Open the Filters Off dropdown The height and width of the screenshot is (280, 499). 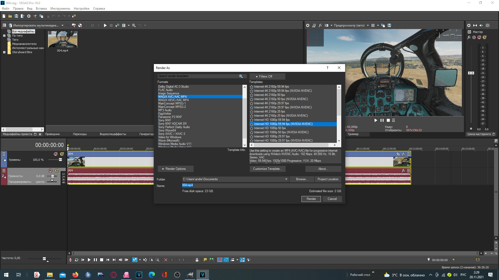click(267, 76)
